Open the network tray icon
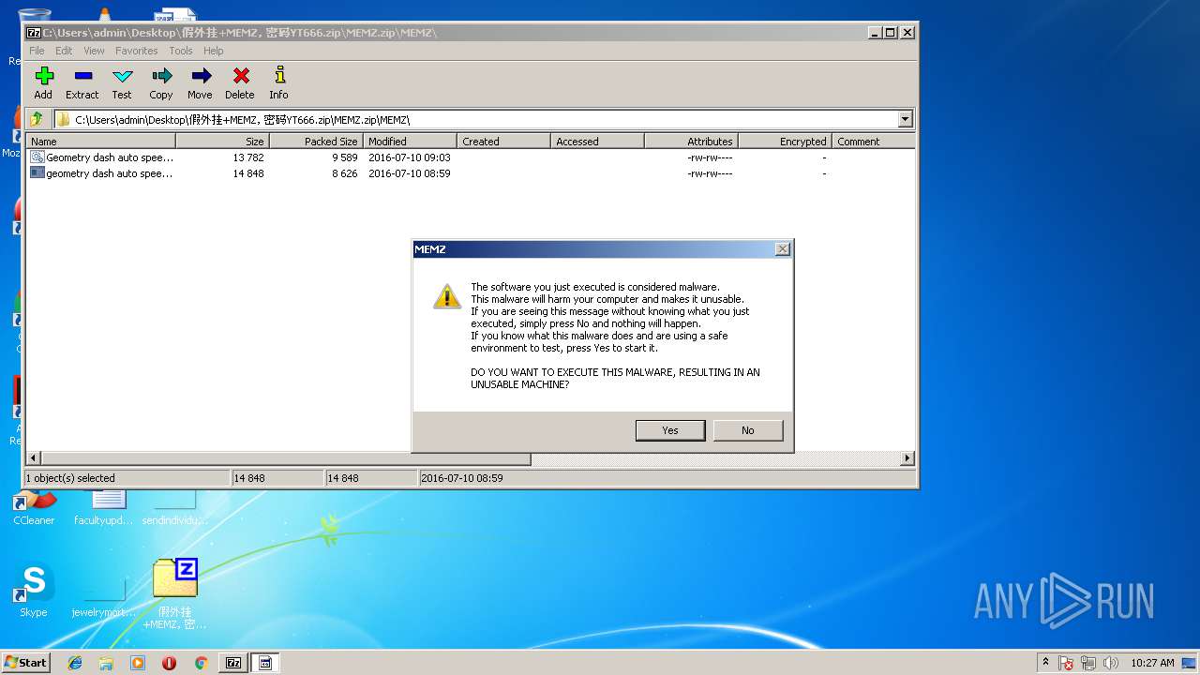Image resolution: width=1200 pixels, height=675 pixels. [x=1089, y=663]
